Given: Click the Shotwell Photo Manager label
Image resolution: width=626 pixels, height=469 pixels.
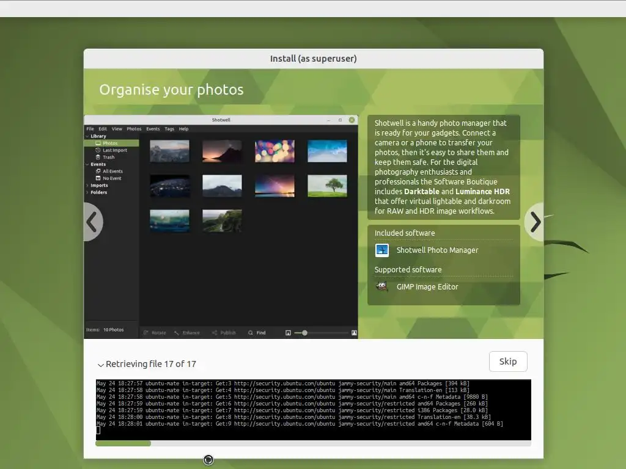Looking at the screenshot, I should [x=437, y=250].
